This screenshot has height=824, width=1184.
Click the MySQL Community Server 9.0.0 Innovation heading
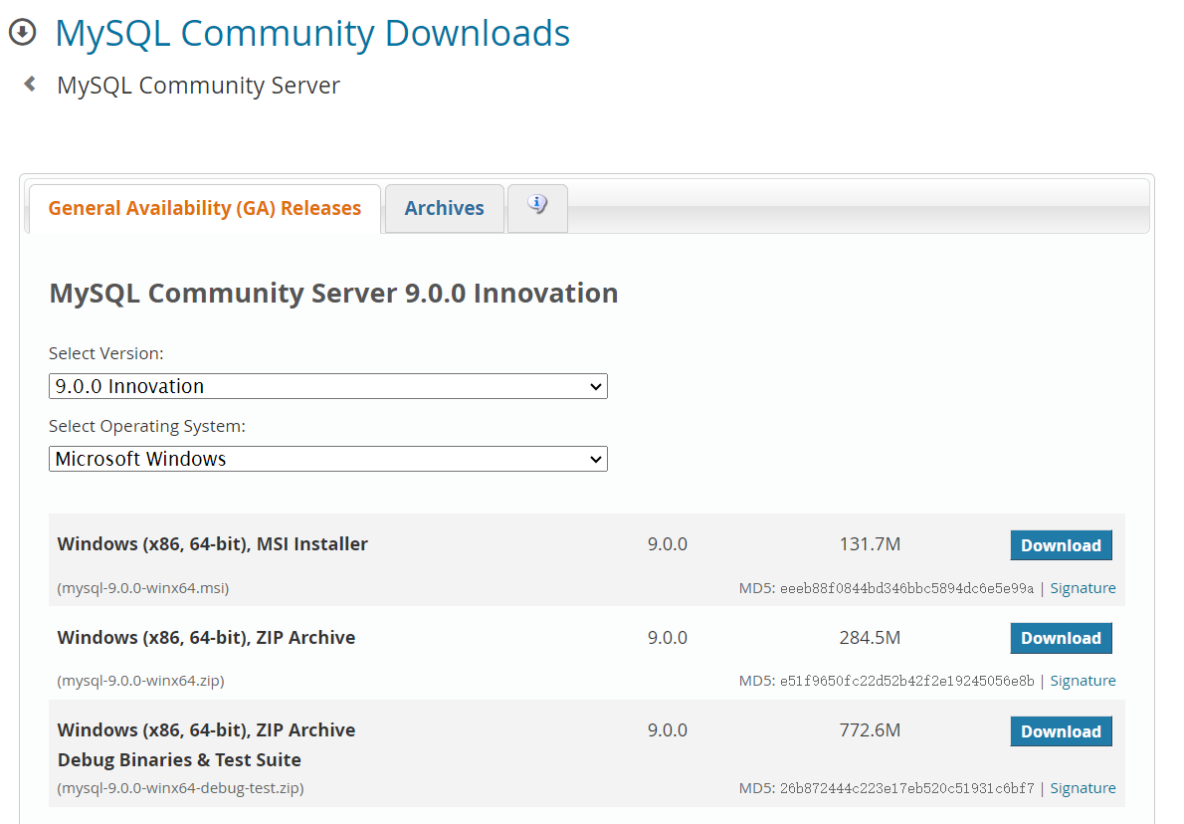[x=333, y=293]
